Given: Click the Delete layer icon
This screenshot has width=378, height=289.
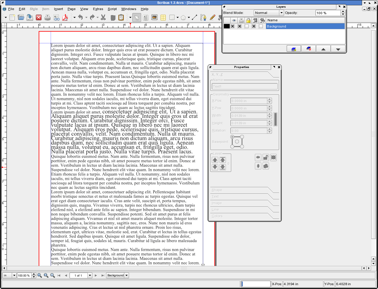Looking at the screenshot, I should [309, 49].
